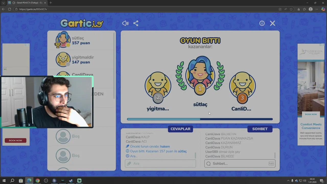Click the third-place CanliD... avatar
Viewport: 327px width, 184px height.
pyautogui.click(x=242, y=87)
